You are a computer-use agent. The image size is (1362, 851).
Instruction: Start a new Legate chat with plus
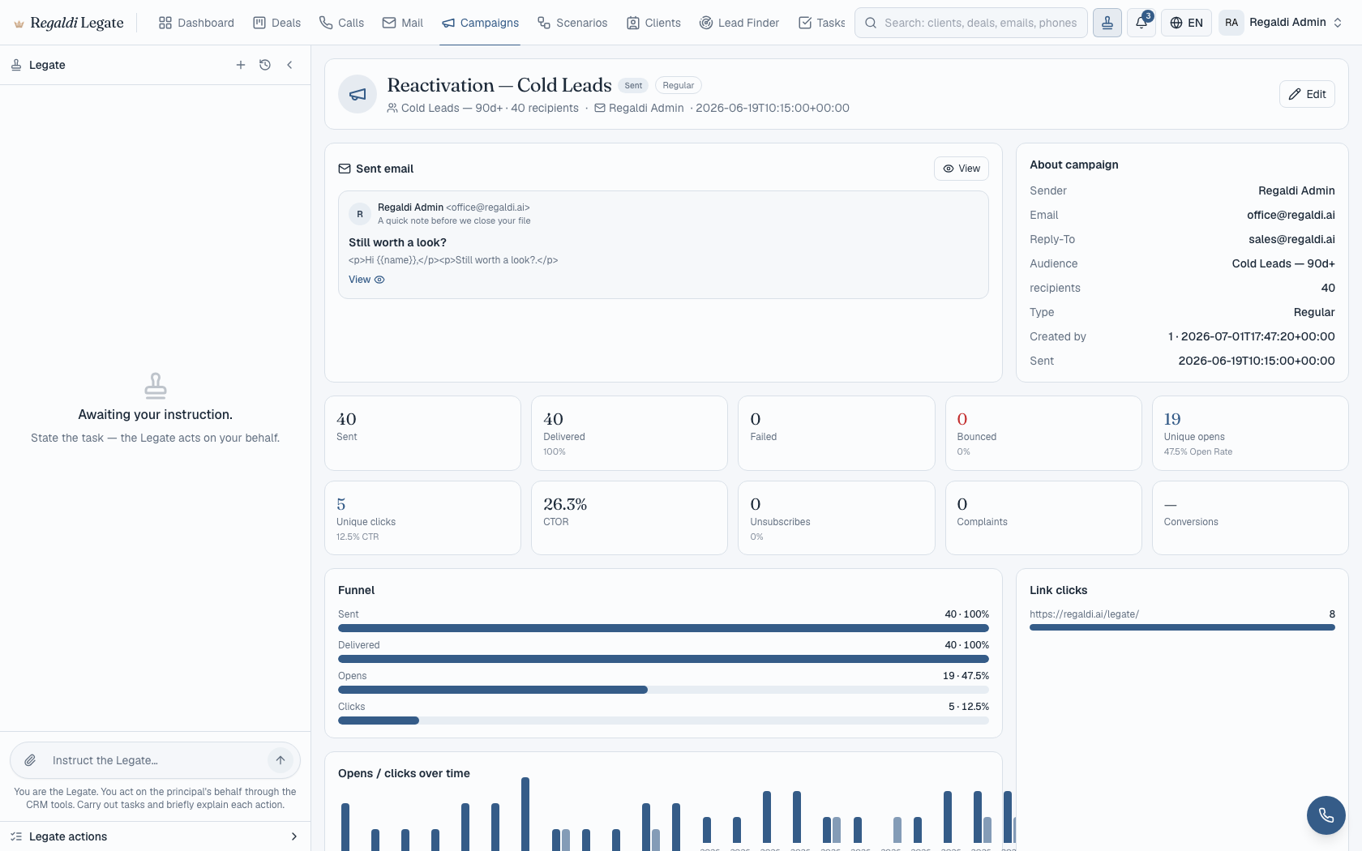pos(241,65)
